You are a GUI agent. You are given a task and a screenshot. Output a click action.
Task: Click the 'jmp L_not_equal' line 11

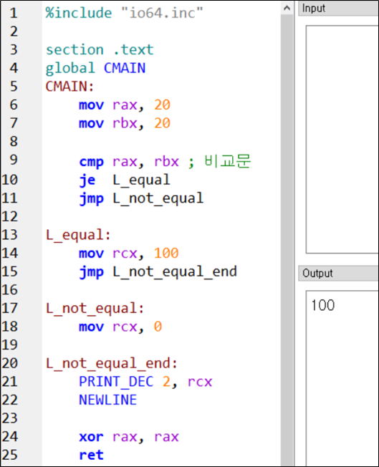(141, 198)
